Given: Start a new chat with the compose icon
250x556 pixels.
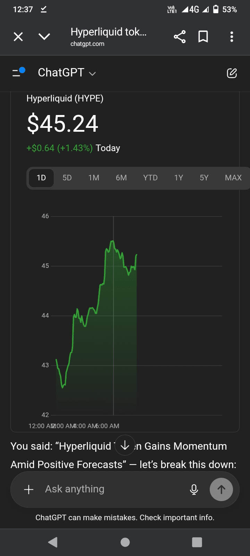Looking at the screenshot, I should click(x=232, y=73).
